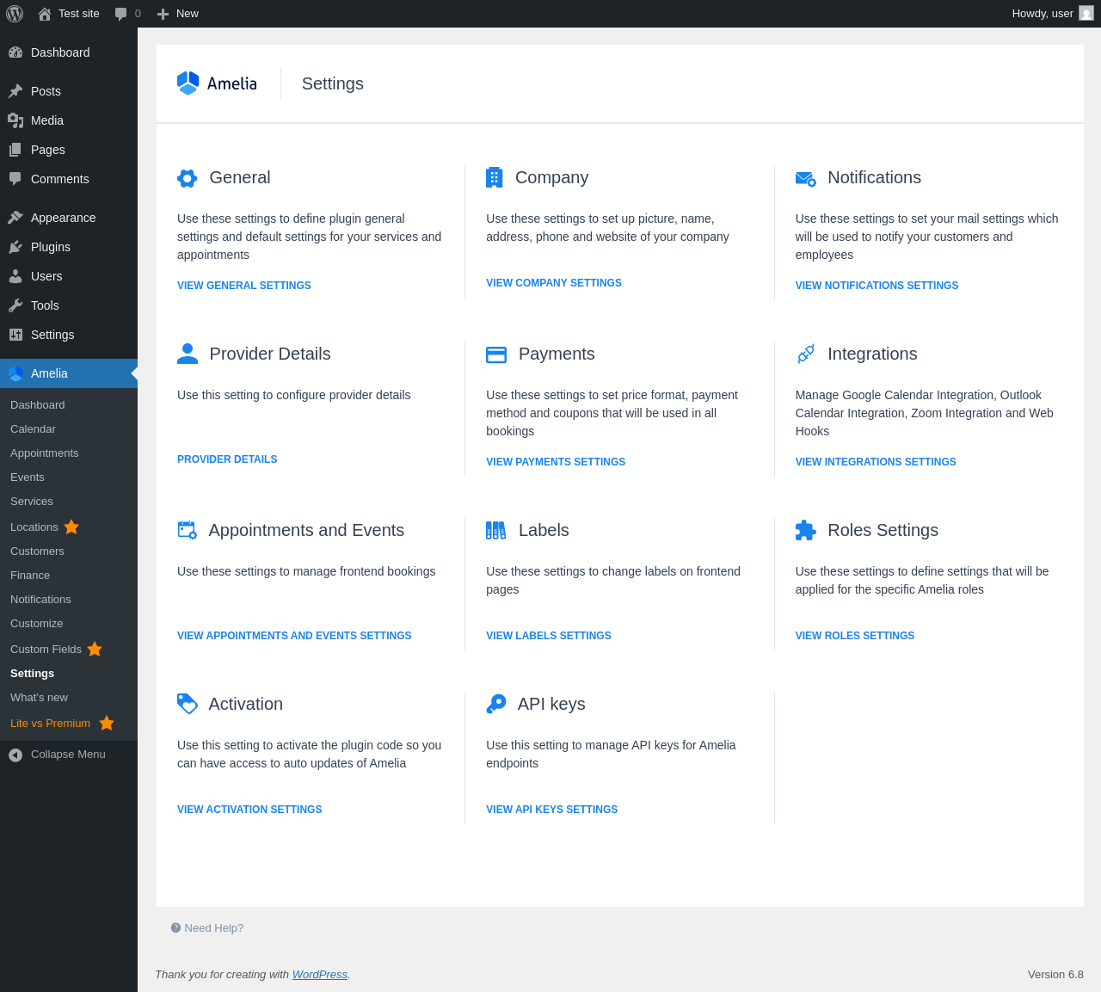The image size is (1101, 992).
Task: Open Appearance in the sidebar
Action: click(69, 218)
